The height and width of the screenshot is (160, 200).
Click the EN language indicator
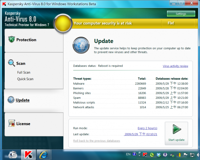point(128,154)
